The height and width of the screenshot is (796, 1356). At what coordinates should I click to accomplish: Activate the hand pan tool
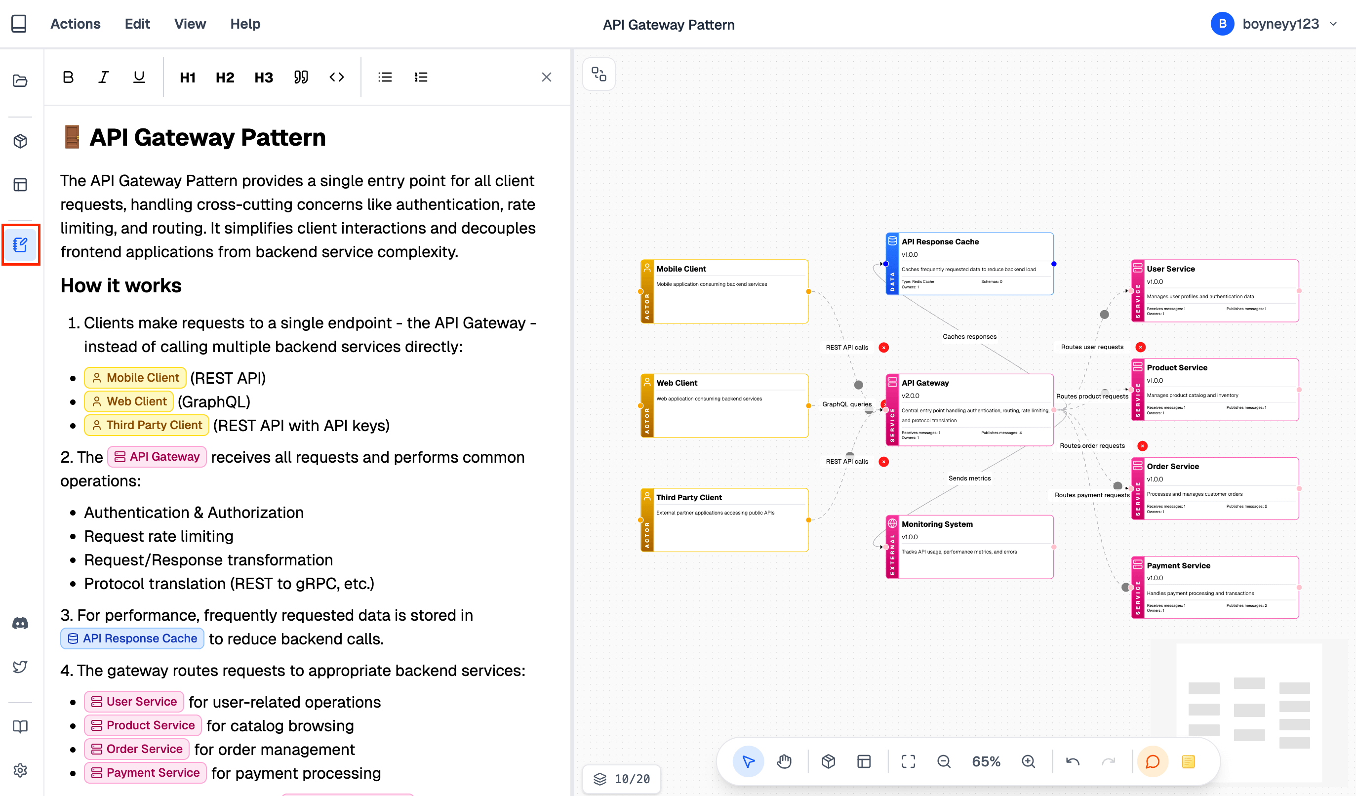(784, 761)
